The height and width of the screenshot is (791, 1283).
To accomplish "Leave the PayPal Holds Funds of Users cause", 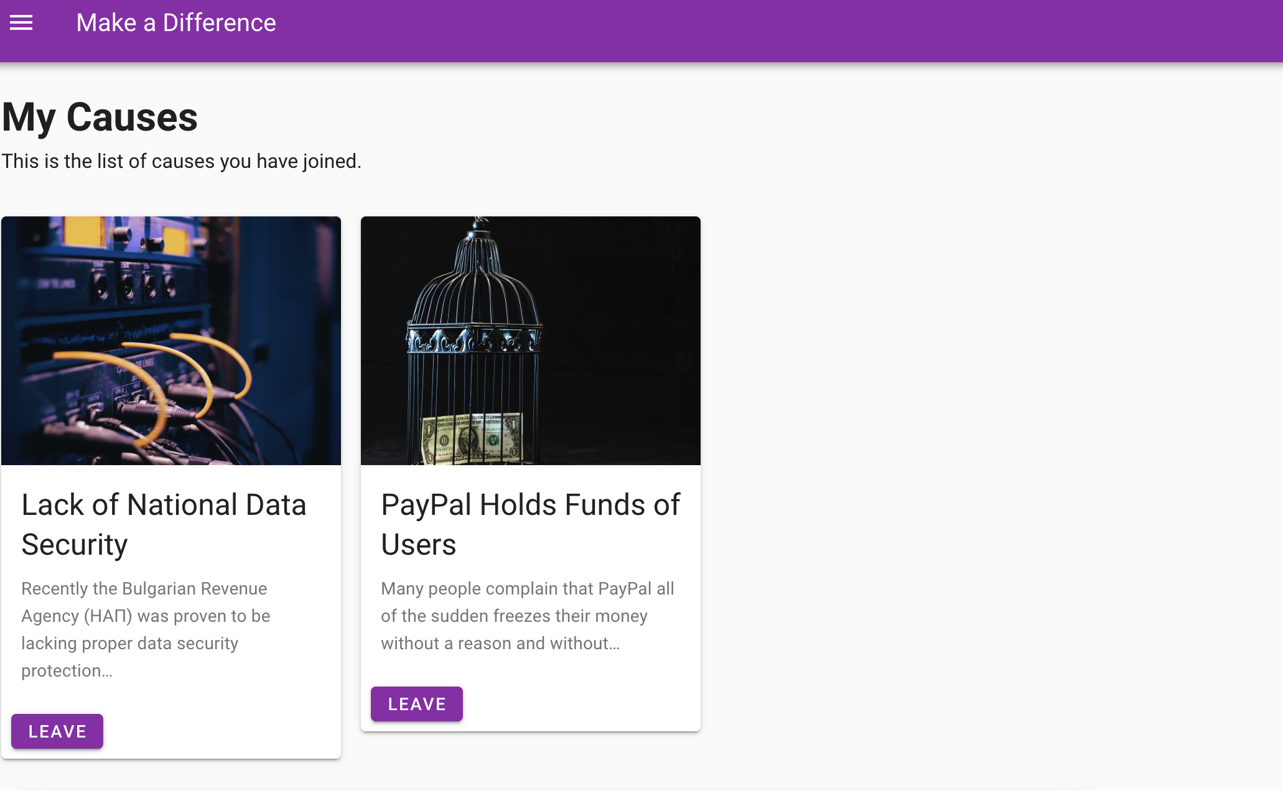I will [x=417, y=704].
